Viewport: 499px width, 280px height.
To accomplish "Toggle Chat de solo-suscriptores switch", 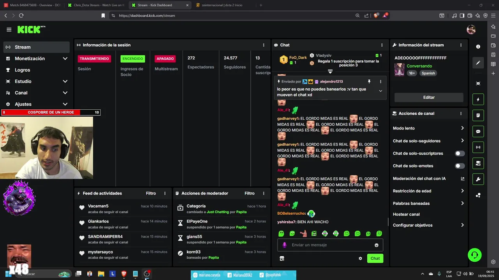I will coord(460,154).
